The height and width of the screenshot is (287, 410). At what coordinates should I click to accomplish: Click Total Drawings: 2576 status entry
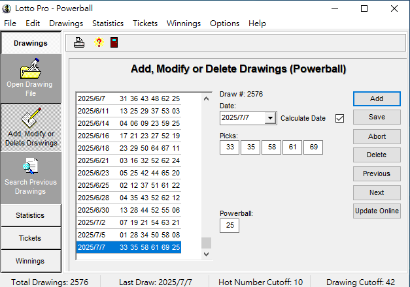50,282
